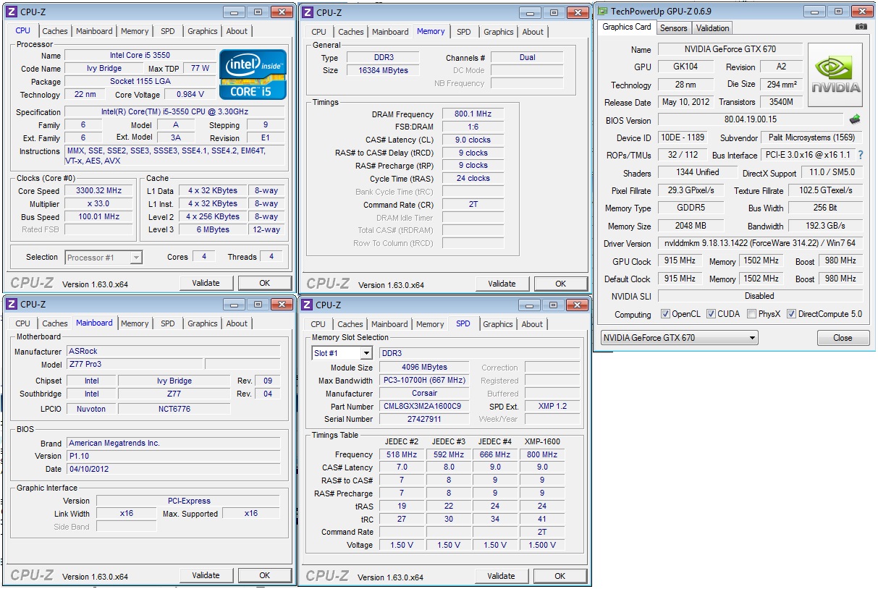The image size is (878, 589).
Task: Toggle the CUDA checkbox
Action: click(711, 314)
